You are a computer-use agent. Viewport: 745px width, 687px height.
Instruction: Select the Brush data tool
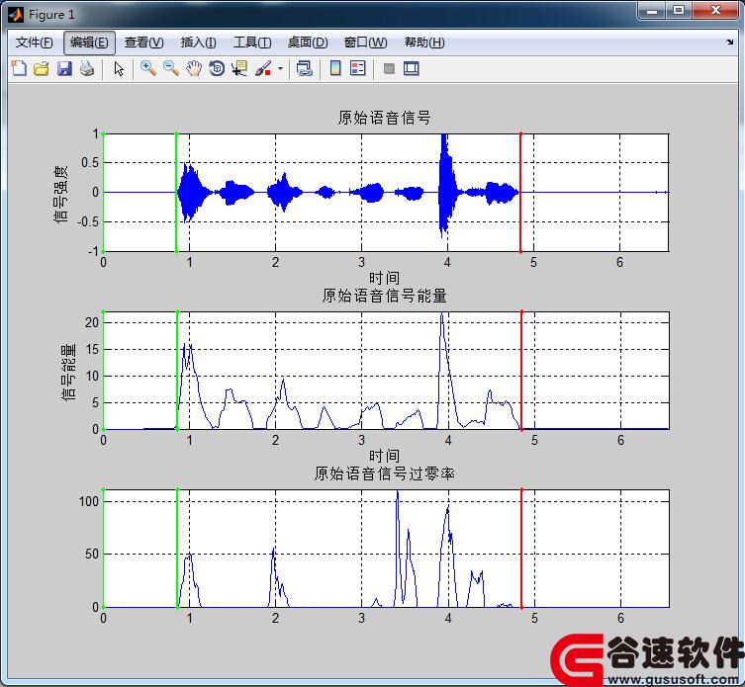263,69
